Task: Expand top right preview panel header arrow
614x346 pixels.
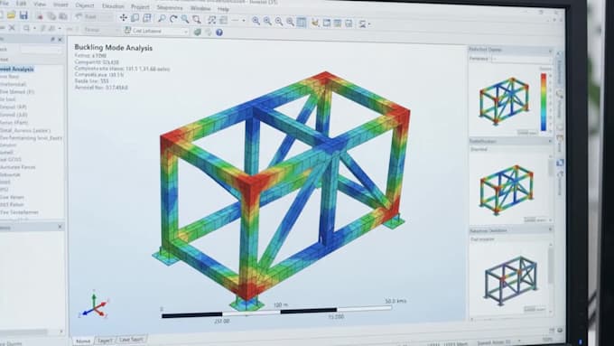Action: click(x=550, y=51)
